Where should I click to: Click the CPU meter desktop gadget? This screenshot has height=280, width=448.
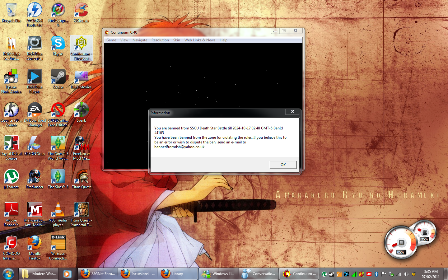click(401, 243)
